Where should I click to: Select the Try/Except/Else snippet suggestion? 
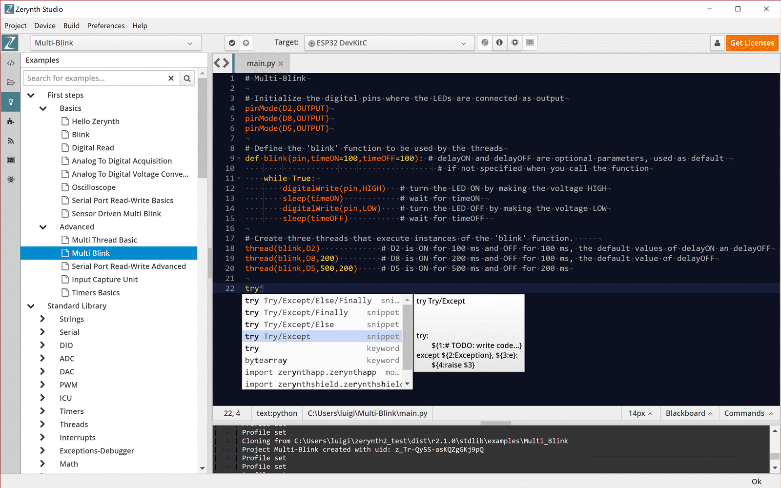coord(322,325)
